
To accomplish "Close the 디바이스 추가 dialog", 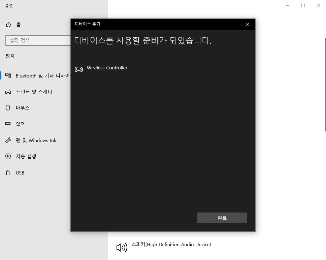I will tap(248, 24).
